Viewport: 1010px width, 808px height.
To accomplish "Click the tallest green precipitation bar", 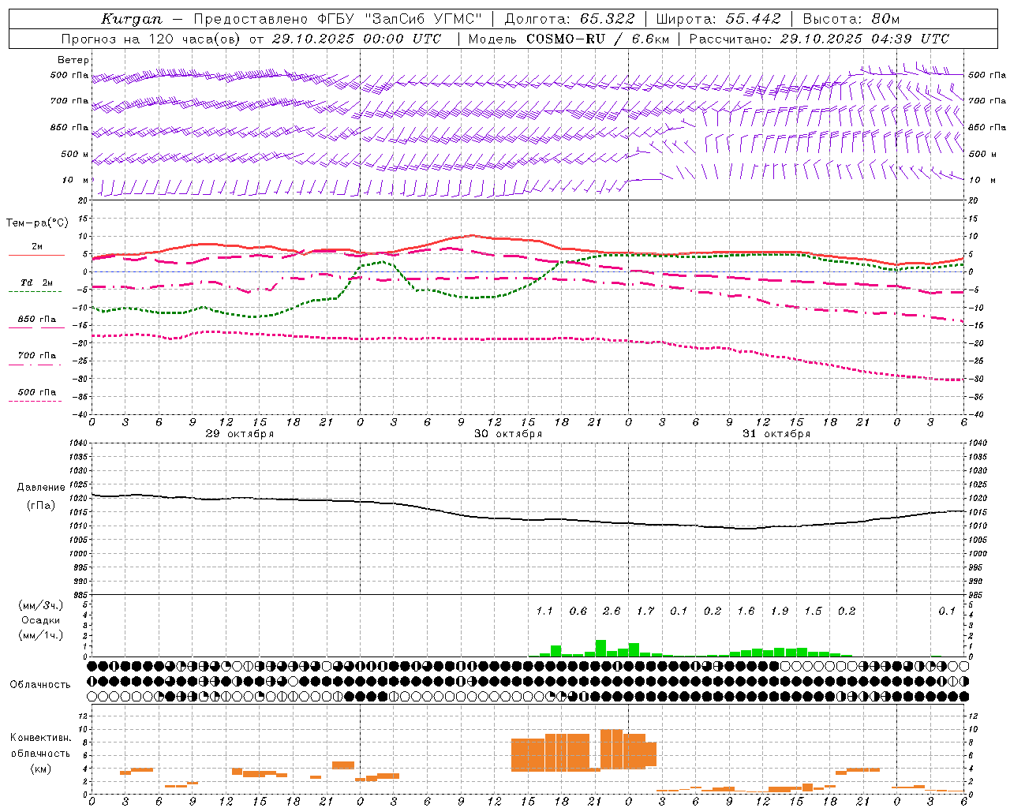I will pos(600,648).
